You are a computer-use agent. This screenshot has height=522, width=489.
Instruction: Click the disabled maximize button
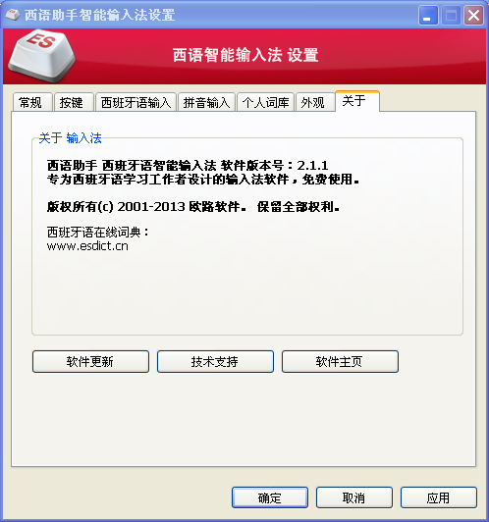click(x=451, y=16)
